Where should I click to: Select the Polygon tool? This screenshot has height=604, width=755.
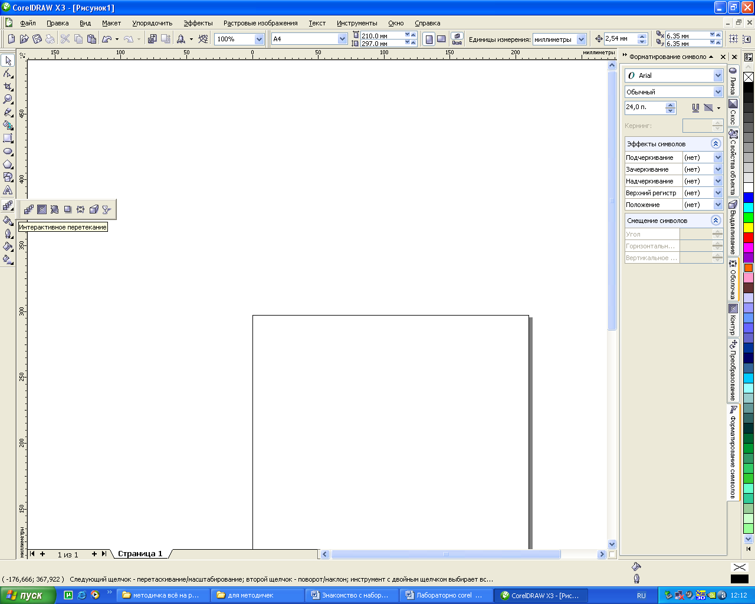pyautogui.click(x=8, y=165)
